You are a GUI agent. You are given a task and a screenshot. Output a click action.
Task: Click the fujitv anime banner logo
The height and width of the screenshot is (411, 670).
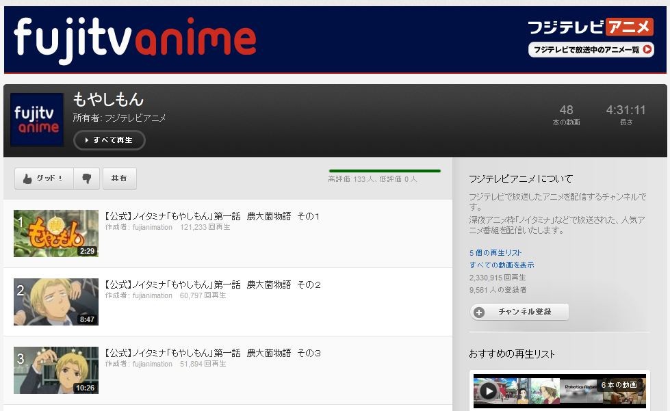tap(135, 40)
